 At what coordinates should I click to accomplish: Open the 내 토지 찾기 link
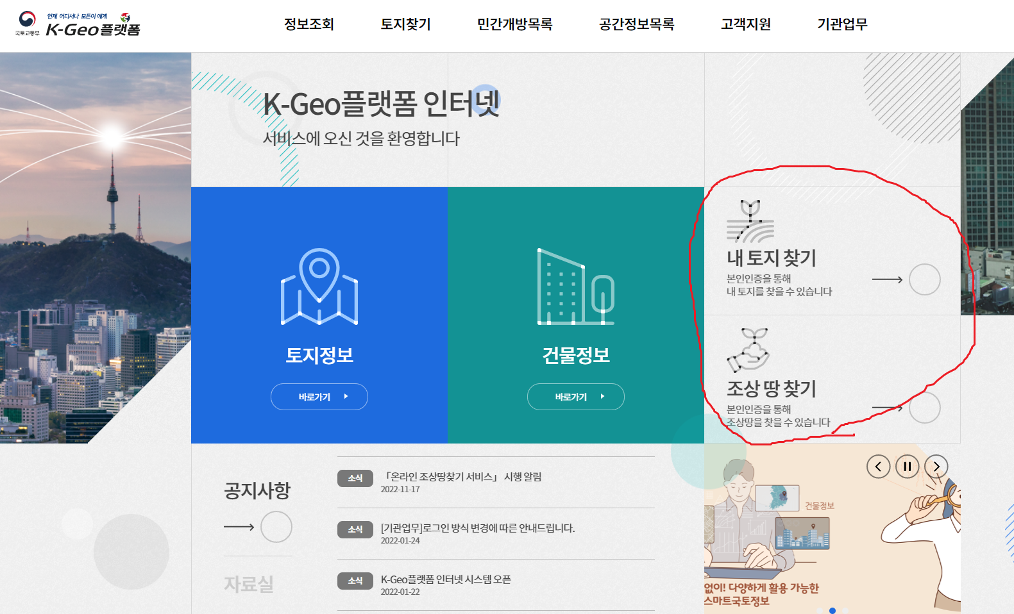(772, 258)
